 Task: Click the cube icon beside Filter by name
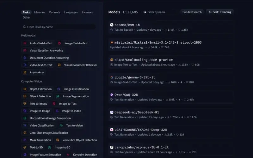[145, 12]
